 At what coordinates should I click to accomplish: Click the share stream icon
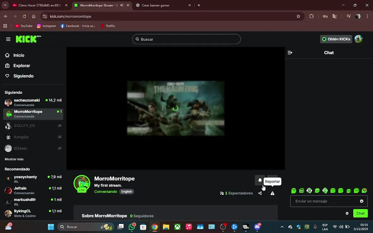[x=260, y=193]
